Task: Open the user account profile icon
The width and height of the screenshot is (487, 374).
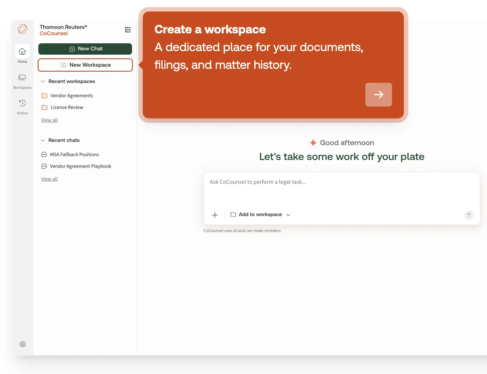Action: (x=23, y=344)
